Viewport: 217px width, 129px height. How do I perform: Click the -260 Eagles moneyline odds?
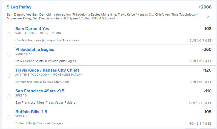click(x=207, y=49)
